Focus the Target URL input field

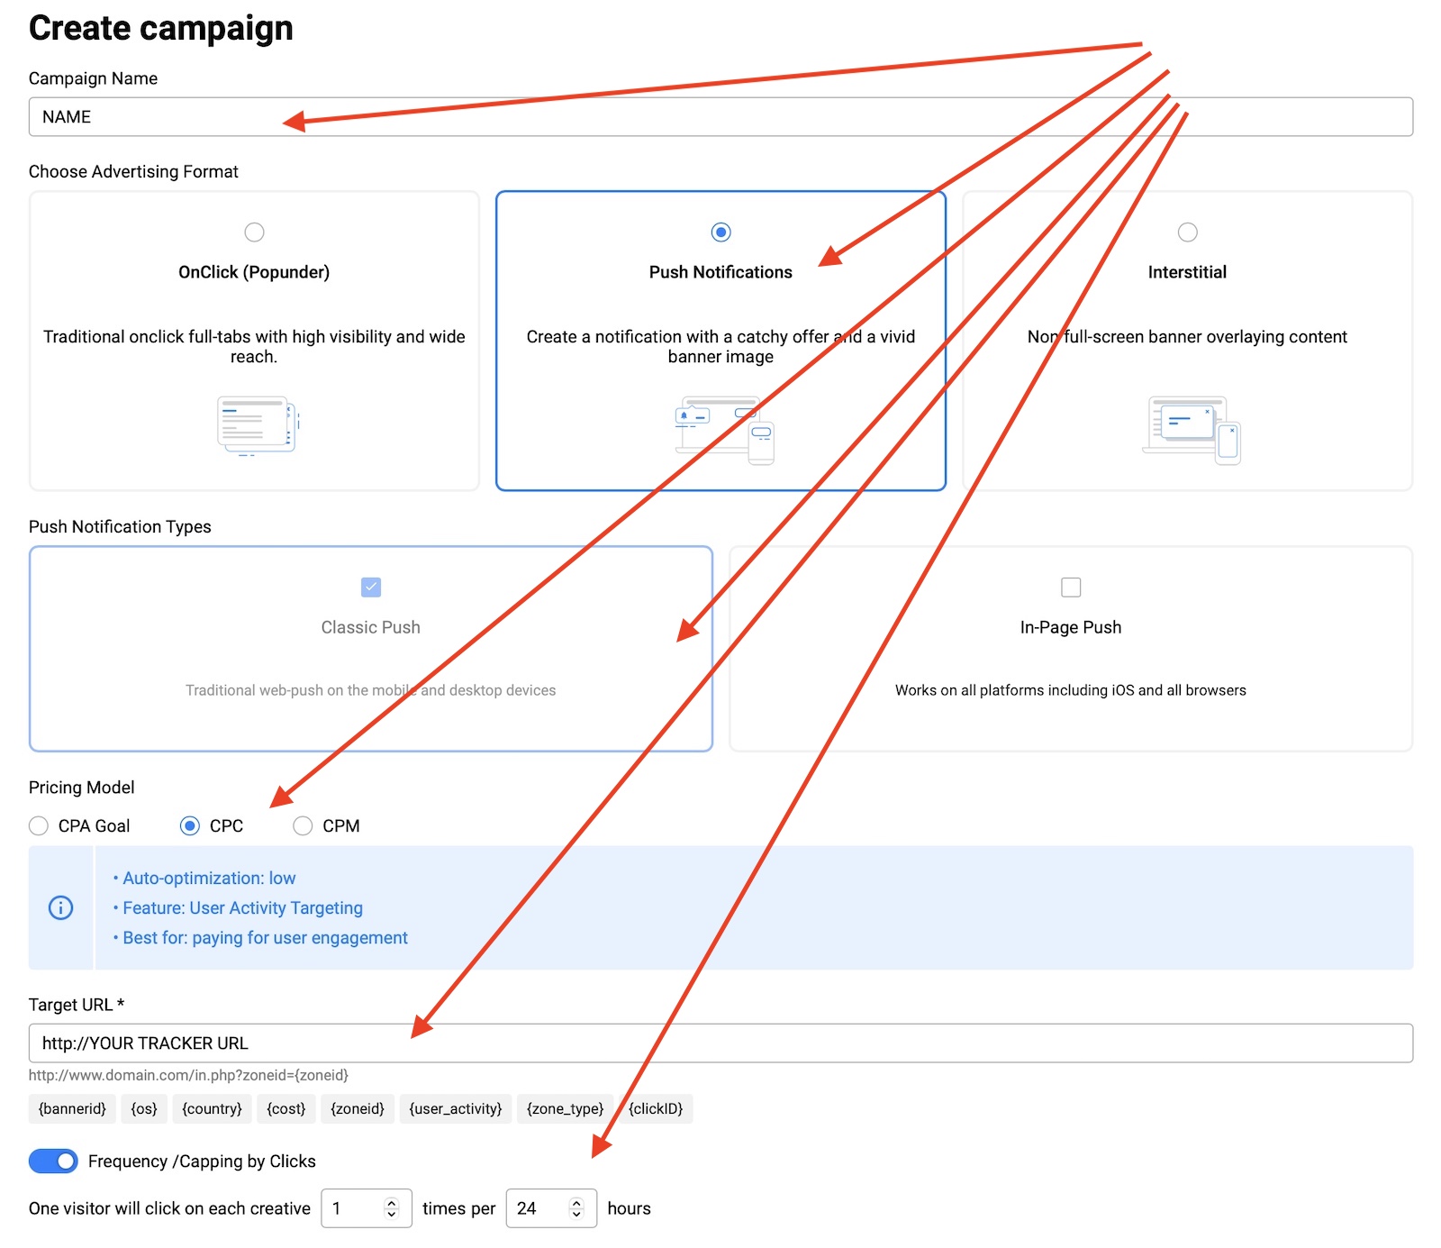720,1043
